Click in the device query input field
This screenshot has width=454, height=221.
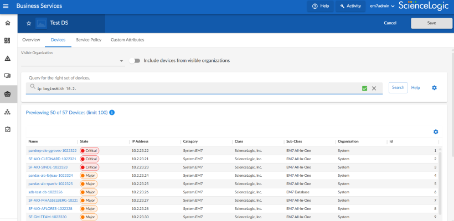(x=194, y=88)
